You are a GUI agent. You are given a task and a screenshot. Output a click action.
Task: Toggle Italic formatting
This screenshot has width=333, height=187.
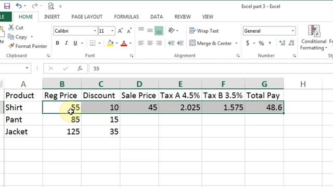[66, 43]
